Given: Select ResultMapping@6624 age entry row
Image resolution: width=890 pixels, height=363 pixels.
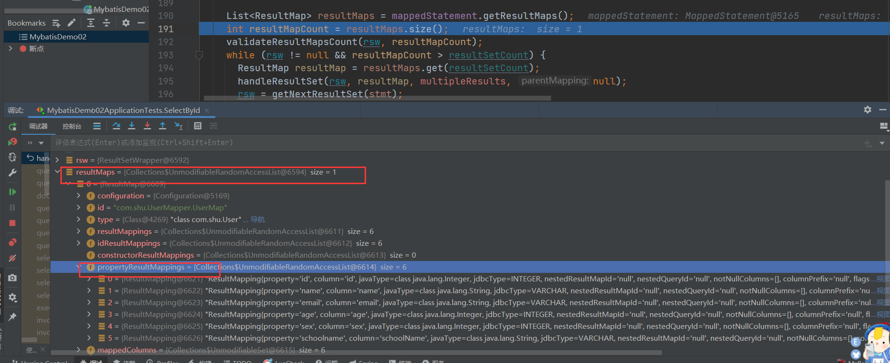Looking at the screenshot, I should coord(468,314).
